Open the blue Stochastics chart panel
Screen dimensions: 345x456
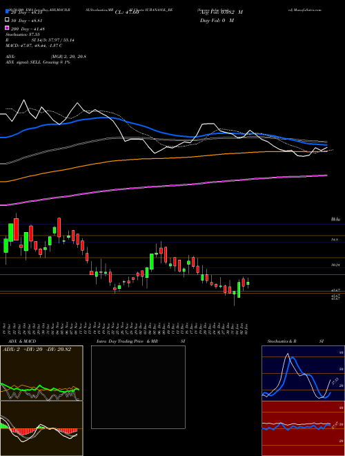tap(303, 373)
